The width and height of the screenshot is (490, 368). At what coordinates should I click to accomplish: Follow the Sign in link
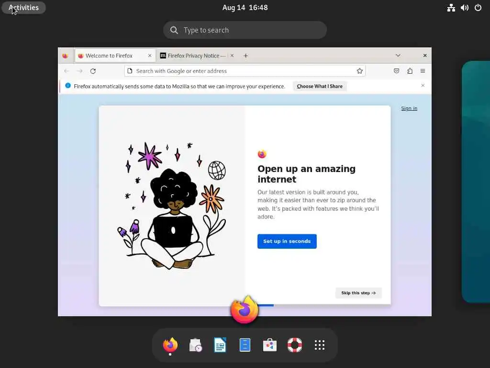pos(409,108)
